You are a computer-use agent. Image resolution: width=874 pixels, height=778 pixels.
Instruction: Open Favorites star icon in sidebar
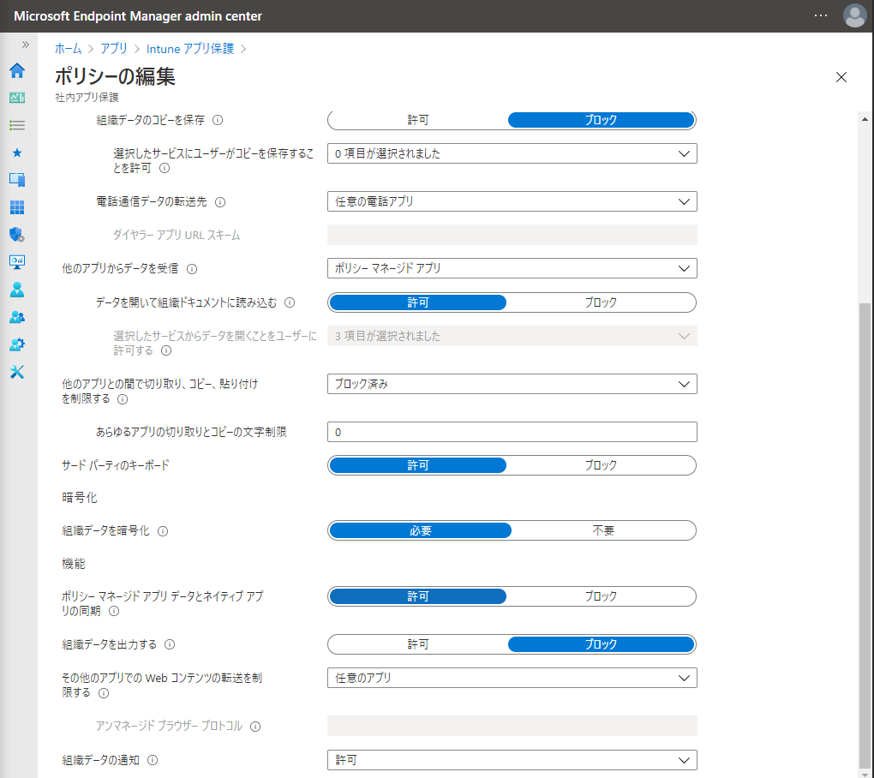(x=17, y=153)
